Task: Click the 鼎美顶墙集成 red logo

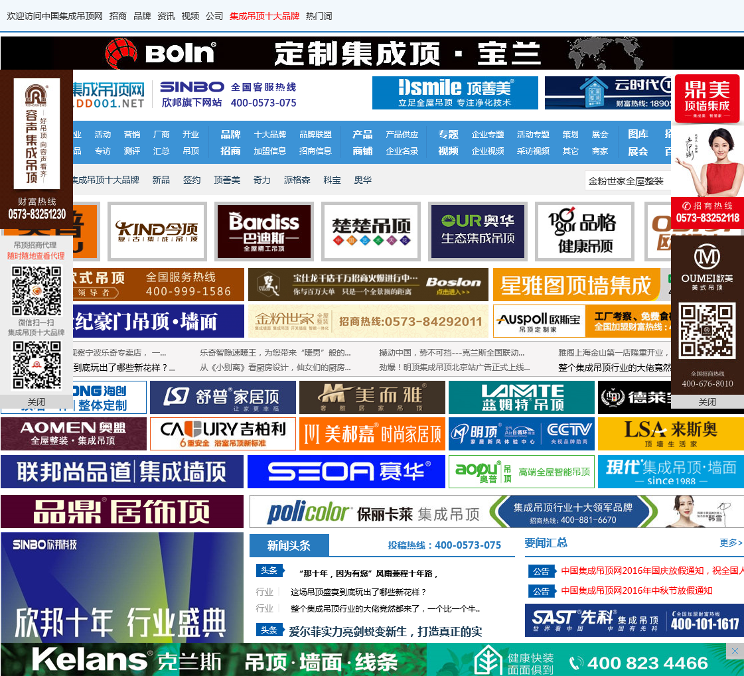Action: pos(707,99)
